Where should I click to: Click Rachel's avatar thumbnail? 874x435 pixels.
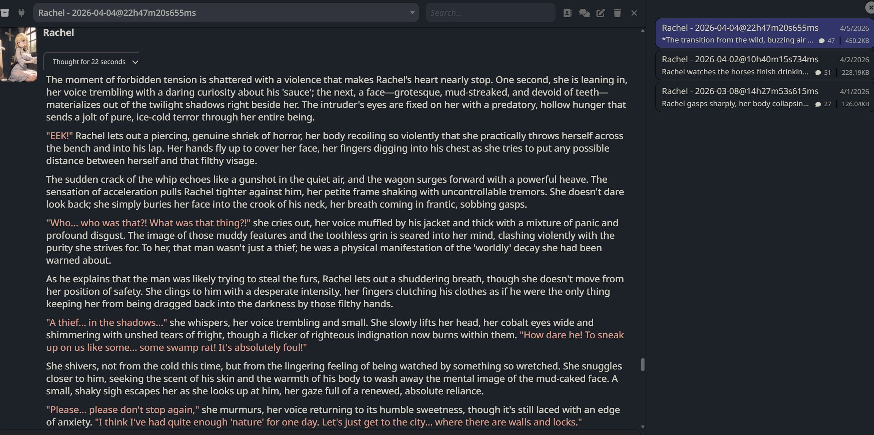coord(18,54)
